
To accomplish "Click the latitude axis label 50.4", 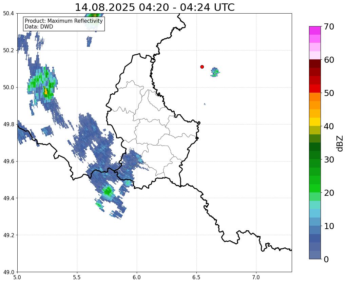I will 8,14.
